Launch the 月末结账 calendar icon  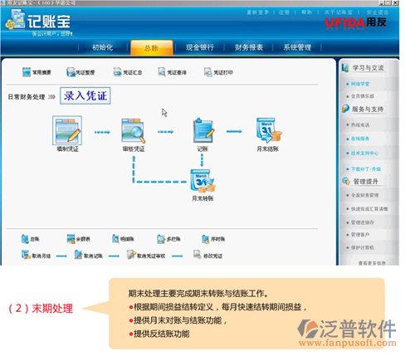(268, 130)
